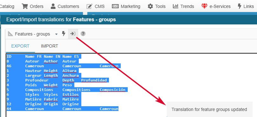This screenshot has width=257, height=117.
Task: Open the Catalog menu
Action: 7,6
